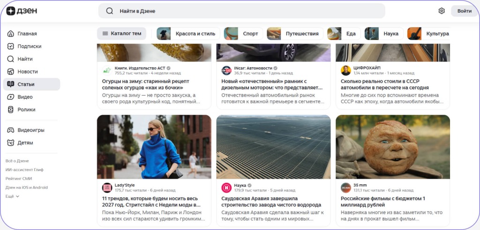Click the Еда topic image
Screen dimensions: 480x230
tap(334, 34)
